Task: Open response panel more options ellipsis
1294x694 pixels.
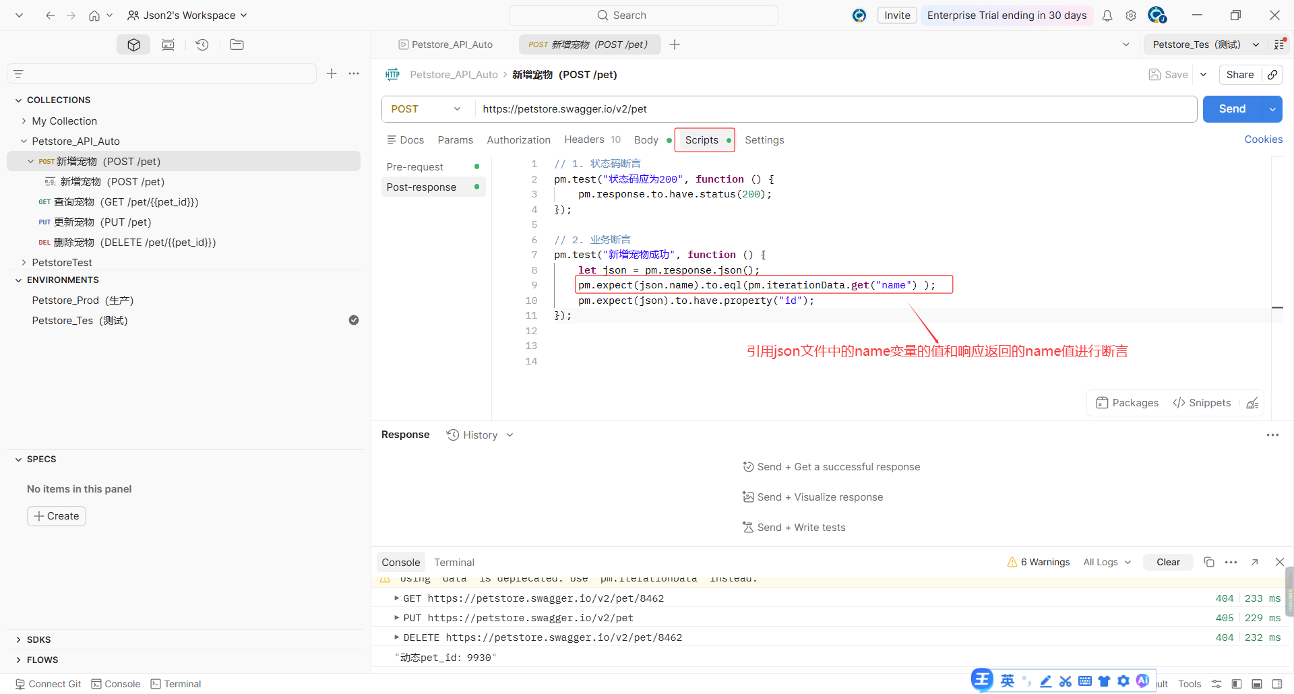Action: tap(1272, 435)
